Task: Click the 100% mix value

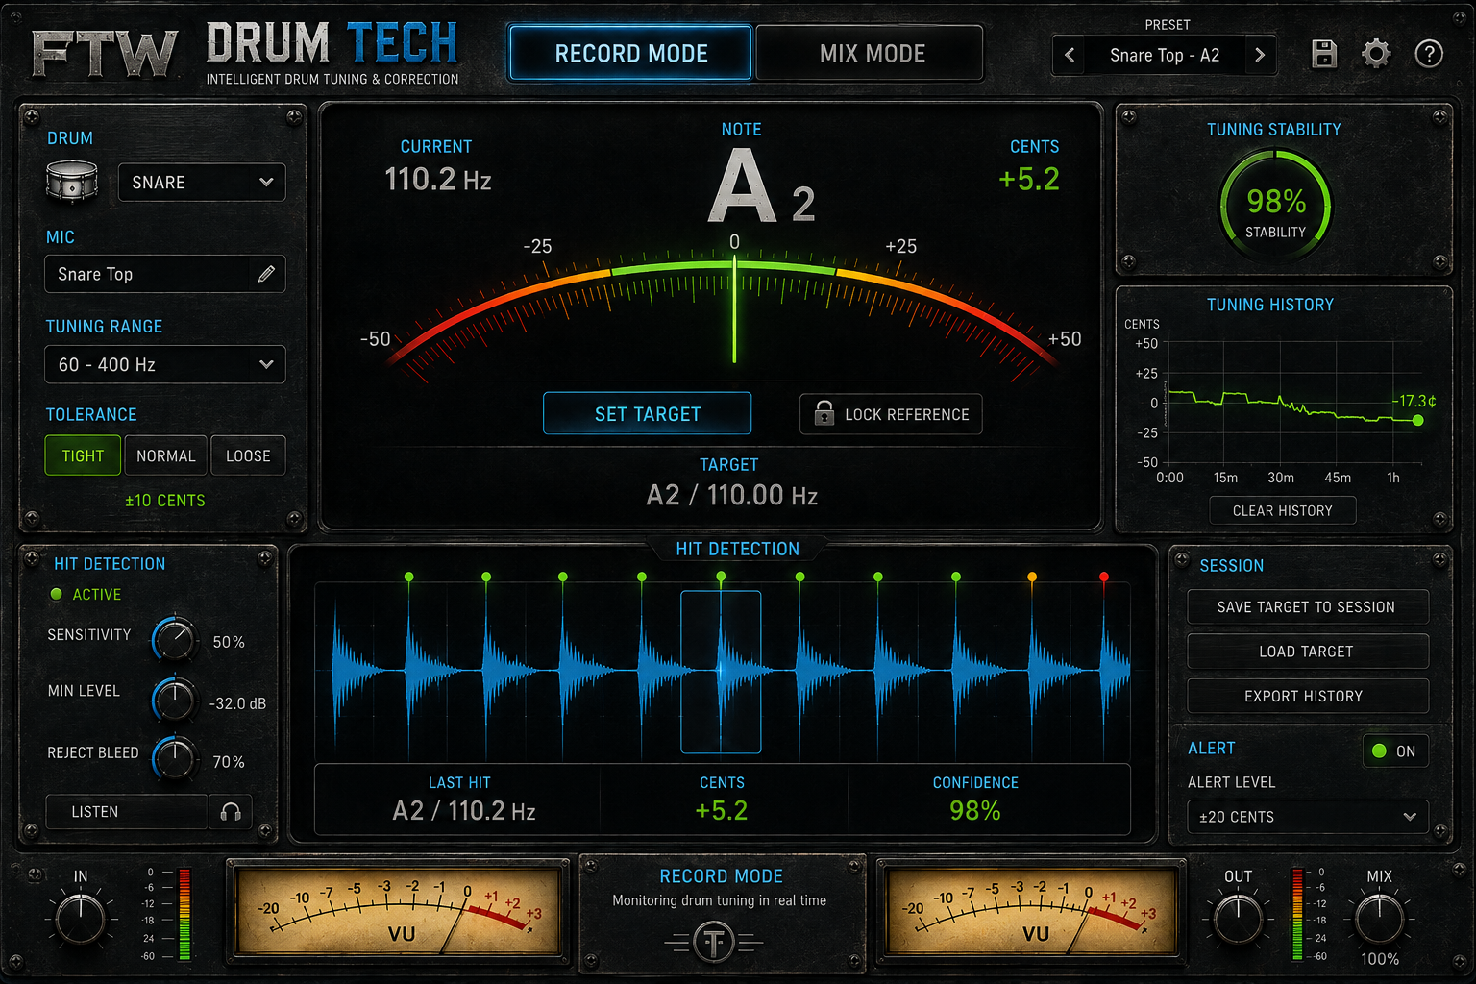Action: tap(1380, 959)
